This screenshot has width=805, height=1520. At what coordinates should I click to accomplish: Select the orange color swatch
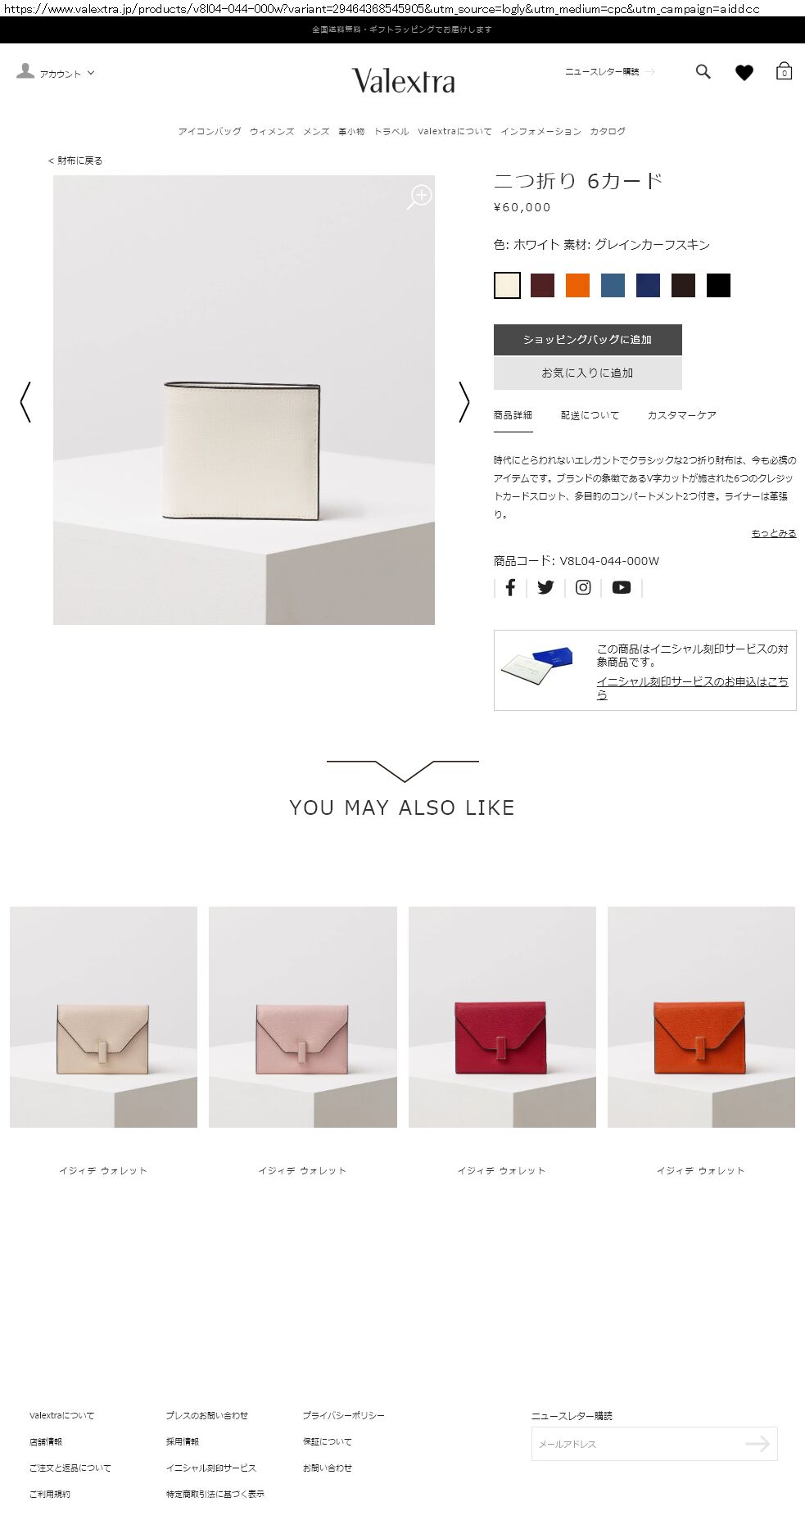(577, 285)
